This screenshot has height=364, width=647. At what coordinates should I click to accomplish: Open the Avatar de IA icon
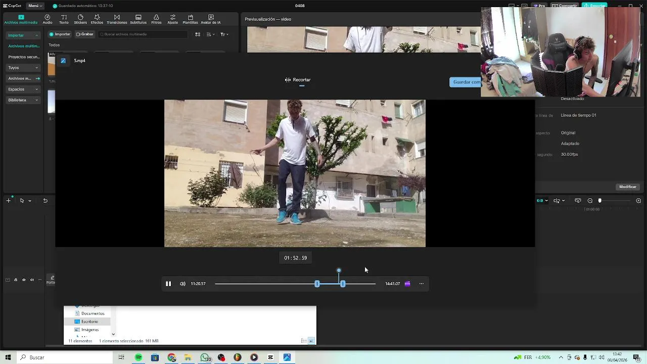tap(211, 20)
